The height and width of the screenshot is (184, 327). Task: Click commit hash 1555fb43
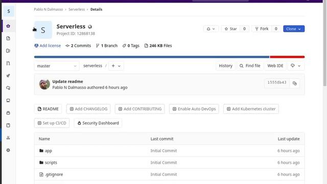277,82
